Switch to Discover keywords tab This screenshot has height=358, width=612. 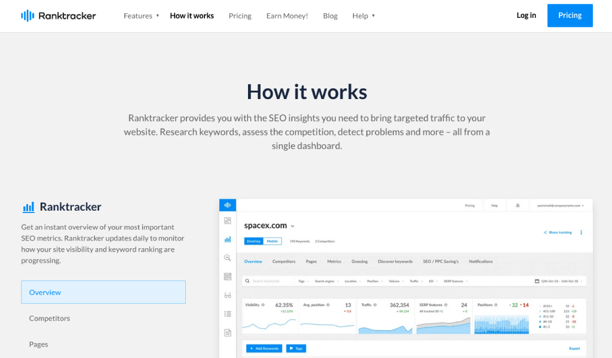click(395, 261)
